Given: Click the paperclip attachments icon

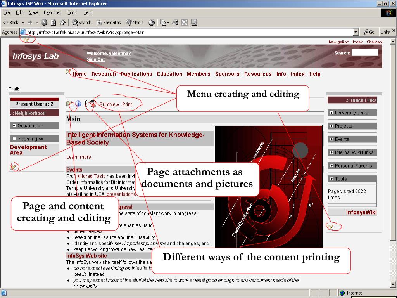Looking at the screenshot, I should coord(86,104).
